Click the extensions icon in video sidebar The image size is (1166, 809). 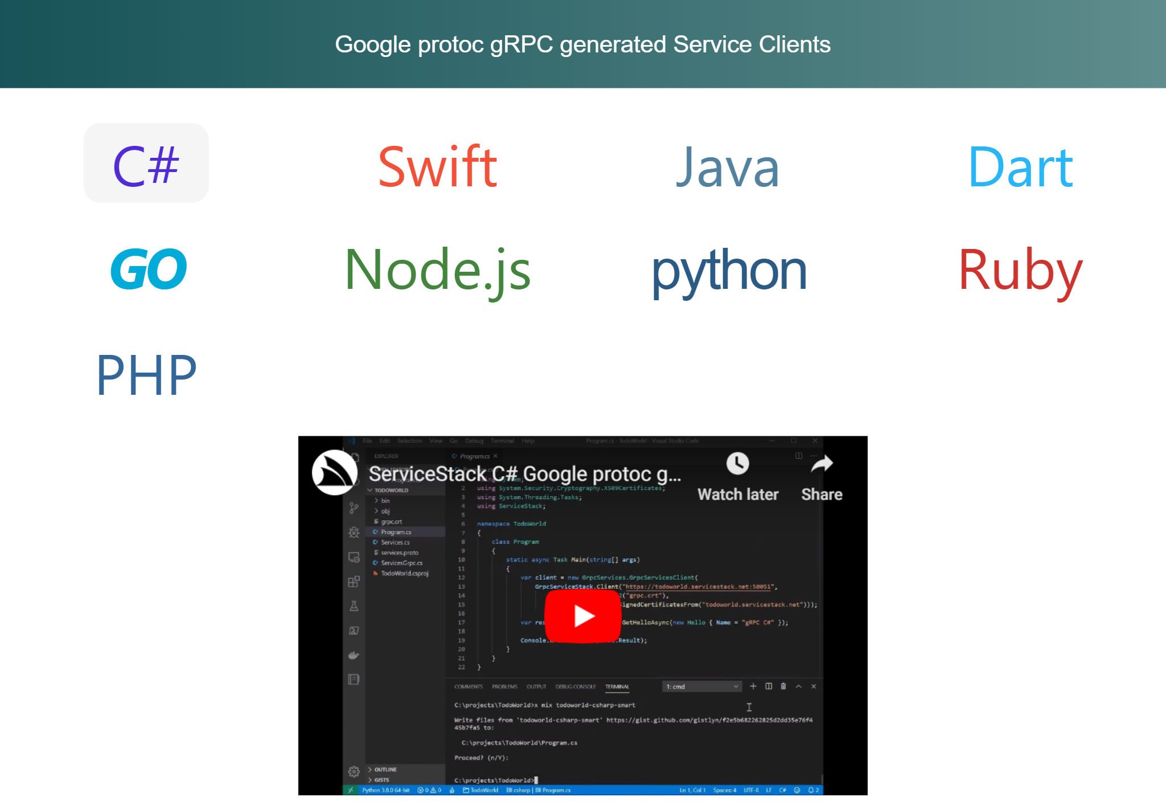pos(354,581)
